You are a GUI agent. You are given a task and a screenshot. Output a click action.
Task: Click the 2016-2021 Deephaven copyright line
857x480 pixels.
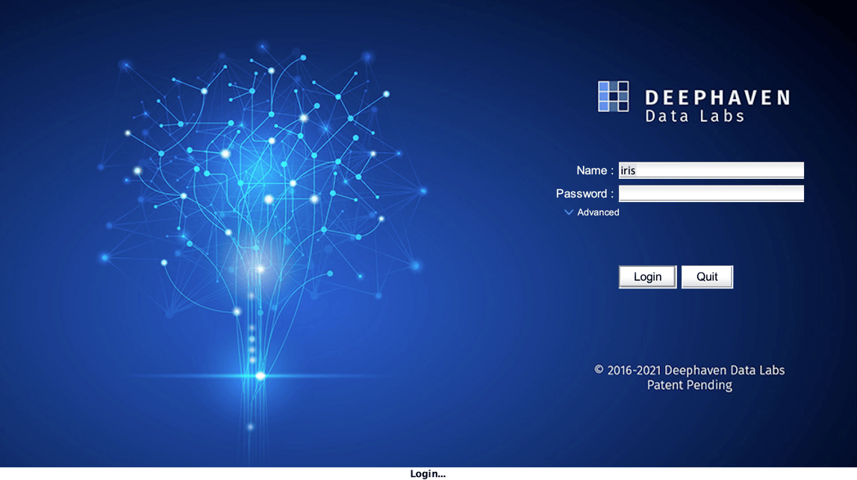689,370
